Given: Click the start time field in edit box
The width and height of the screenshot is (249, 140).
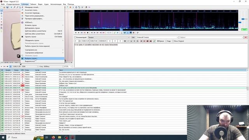Looking at the screenshot, I should point(86,41).
